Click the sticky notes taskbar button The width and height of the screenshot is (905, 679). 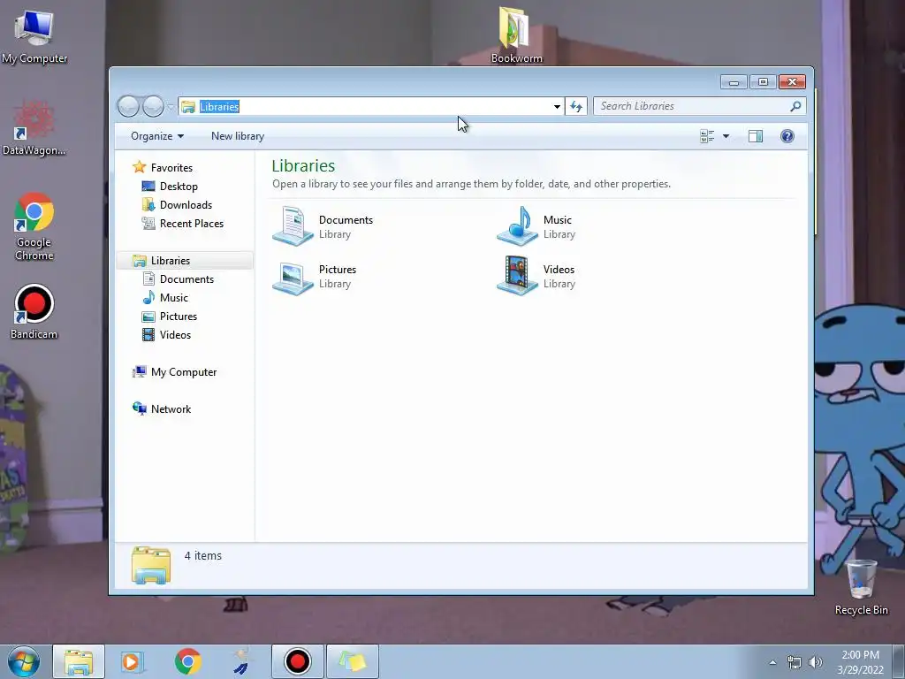tap(353, 661)
